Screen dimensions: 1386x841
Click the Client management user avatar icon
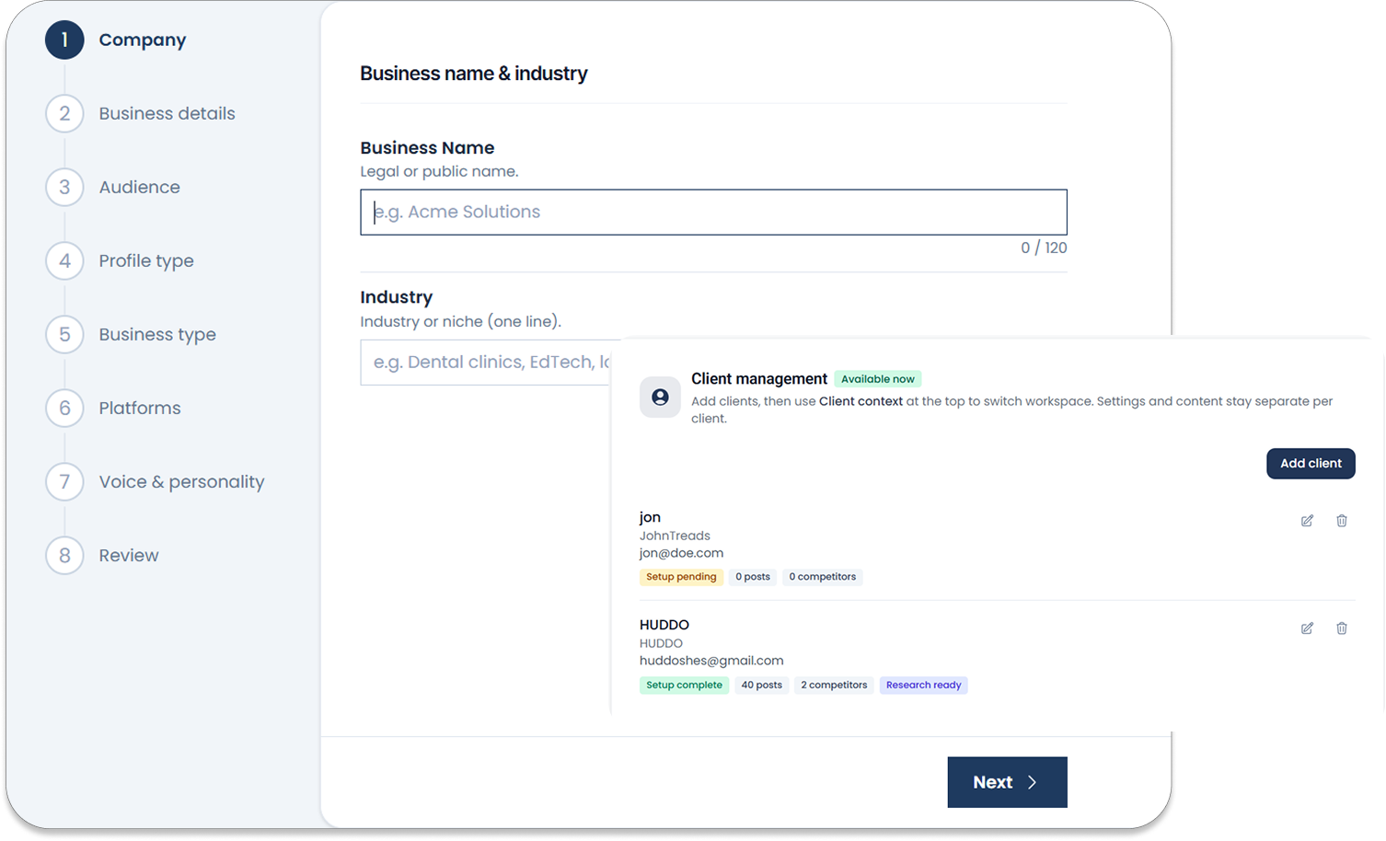point(660,397)
